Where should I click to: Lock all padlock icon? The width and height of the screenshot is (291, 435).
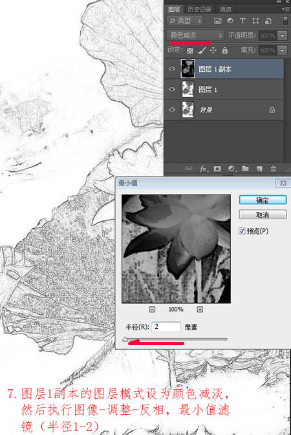(x=224, y=50)
